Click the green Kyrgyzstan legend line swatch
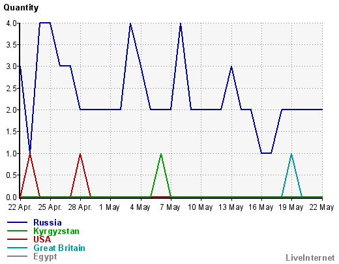 [17, 231]
